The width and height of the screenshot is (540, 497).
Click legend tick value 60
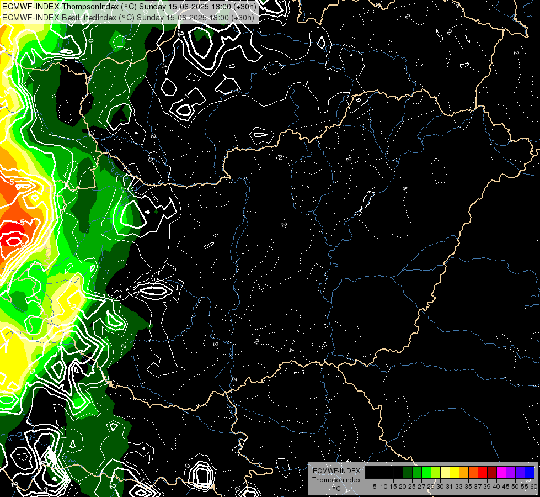(534, 487)
